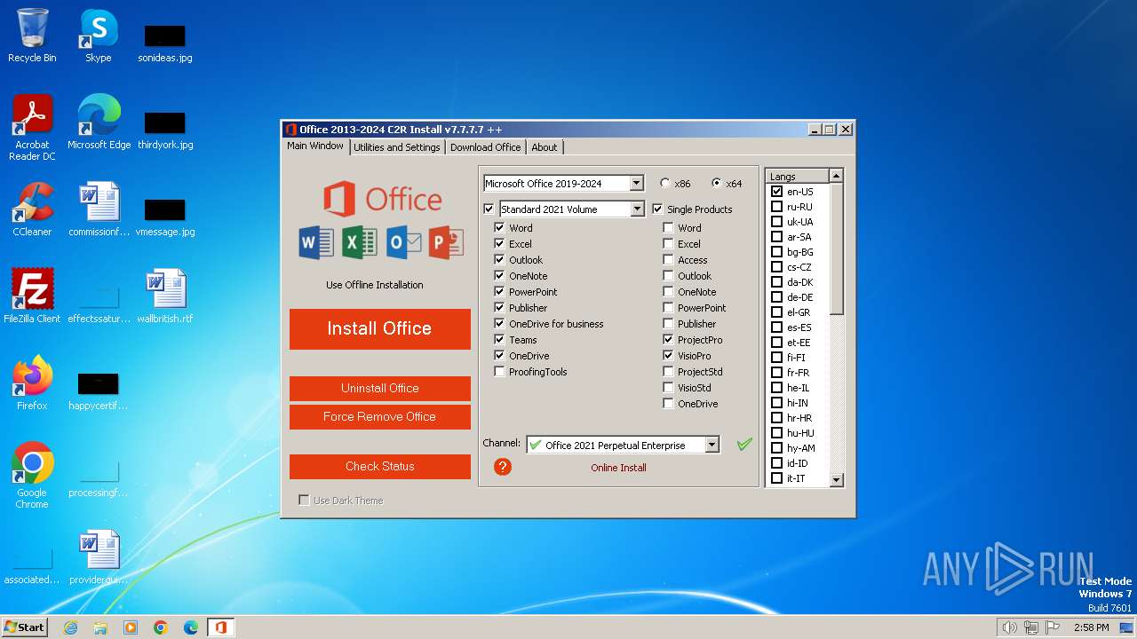Click the Outlook icon under Office logo

(403, 242)
